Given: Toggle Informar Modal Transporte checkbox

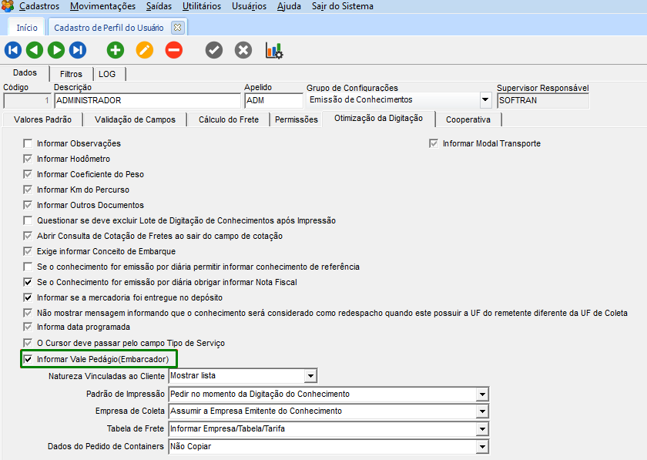Looking at the screenshot, I should (433, 143).
